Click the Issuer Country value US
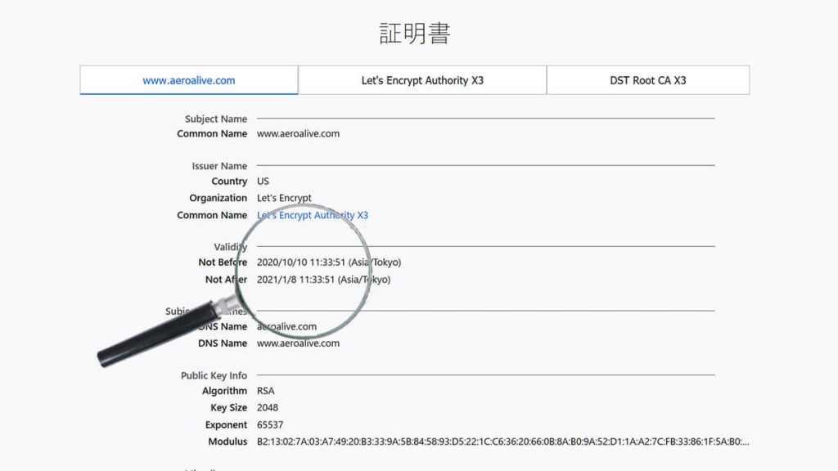 click(263, 181)
